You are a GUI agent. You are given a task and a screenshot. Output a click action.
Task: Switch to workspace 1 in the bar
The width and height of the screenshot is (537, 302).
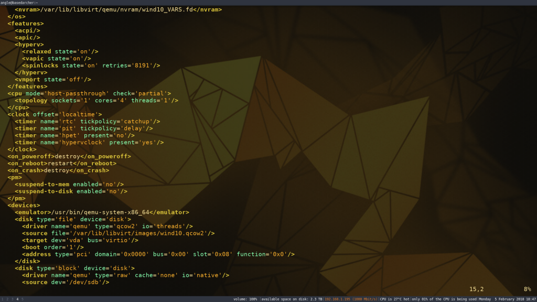click(2, 299)
